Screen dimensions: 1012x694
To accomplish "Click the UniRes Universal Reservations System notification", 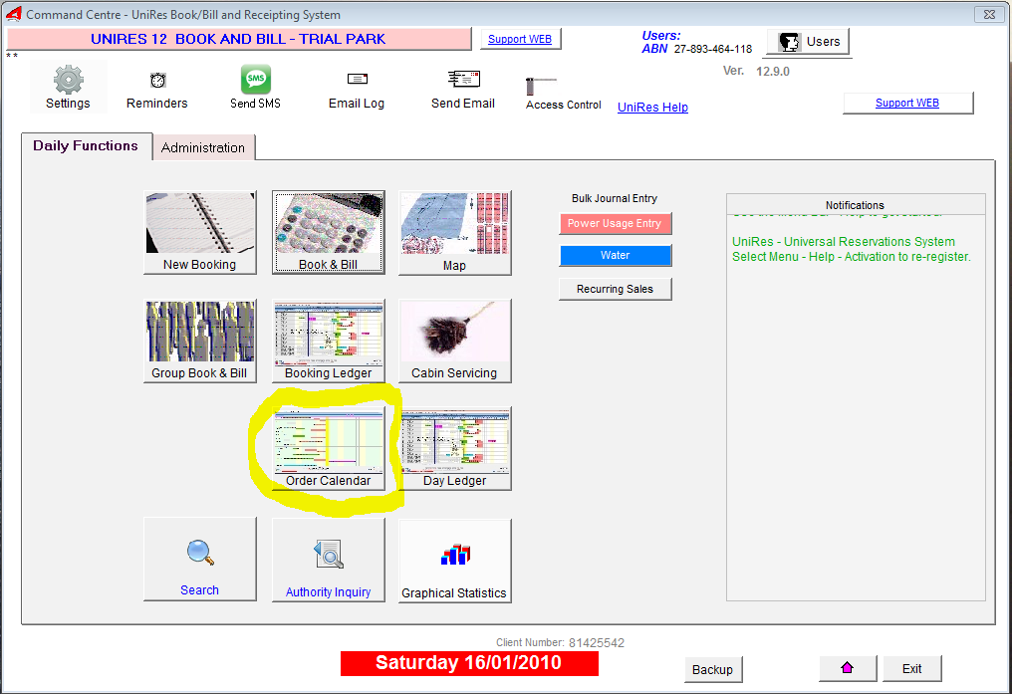I will point(844,242).
